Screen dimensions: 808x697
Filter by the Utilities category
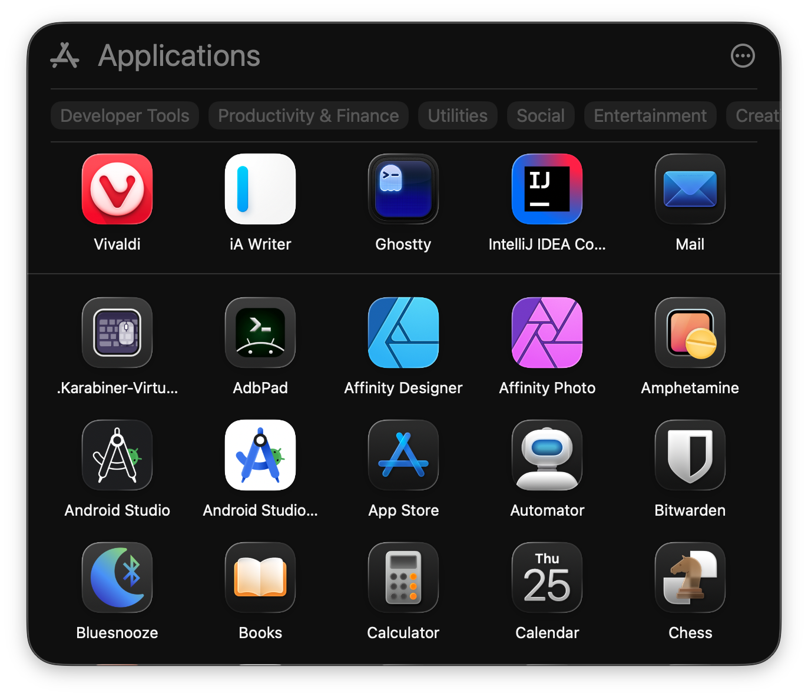point(458,115)
